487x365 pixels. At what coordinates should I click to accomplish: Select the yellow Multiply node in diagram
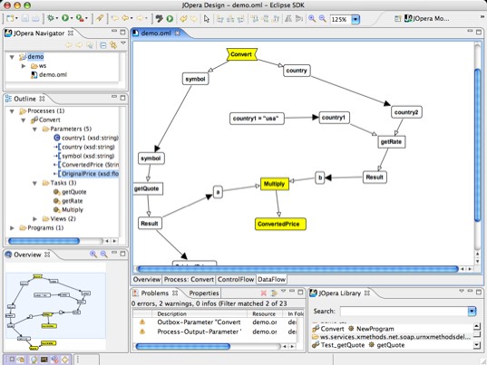(275, 184)
